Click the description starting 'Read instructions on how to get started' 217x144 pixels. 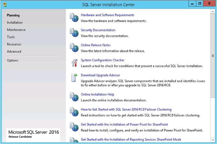click(141, 115)
